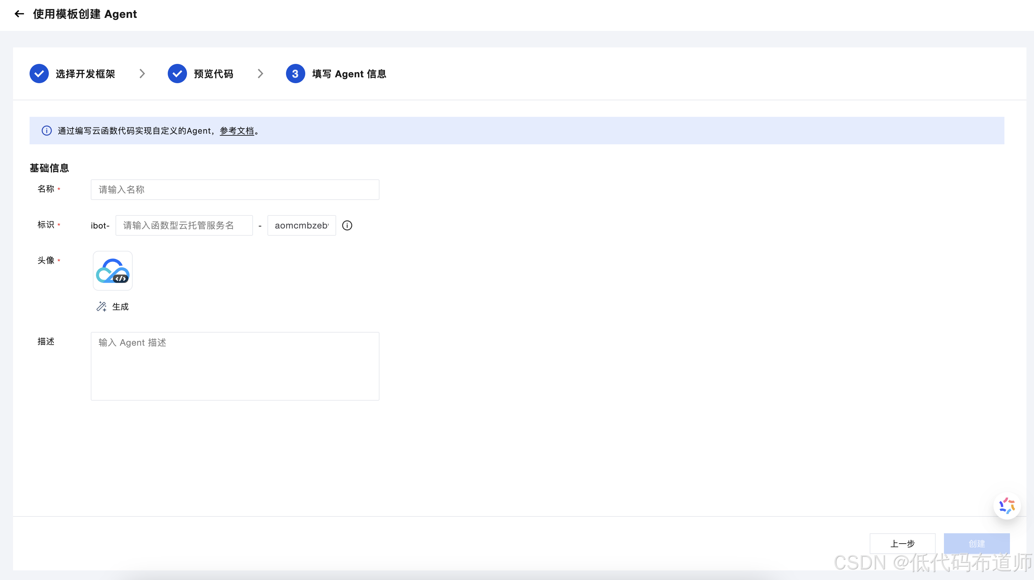Viewport: 1034px width, 580px height.
Task: Click the checkmark icon for 预览代码 step
Action: click(177, 74)
